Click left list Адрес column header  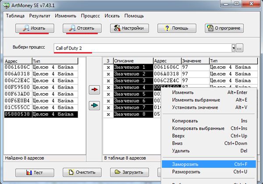18,61
